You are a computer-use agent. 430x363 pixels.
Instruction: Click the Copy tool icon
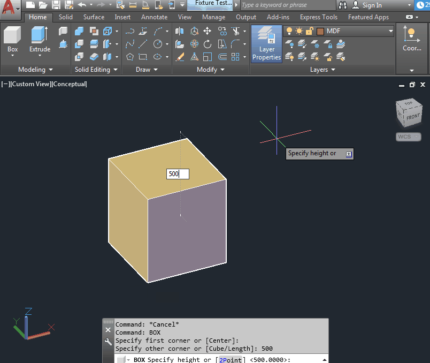click(222, 31)
